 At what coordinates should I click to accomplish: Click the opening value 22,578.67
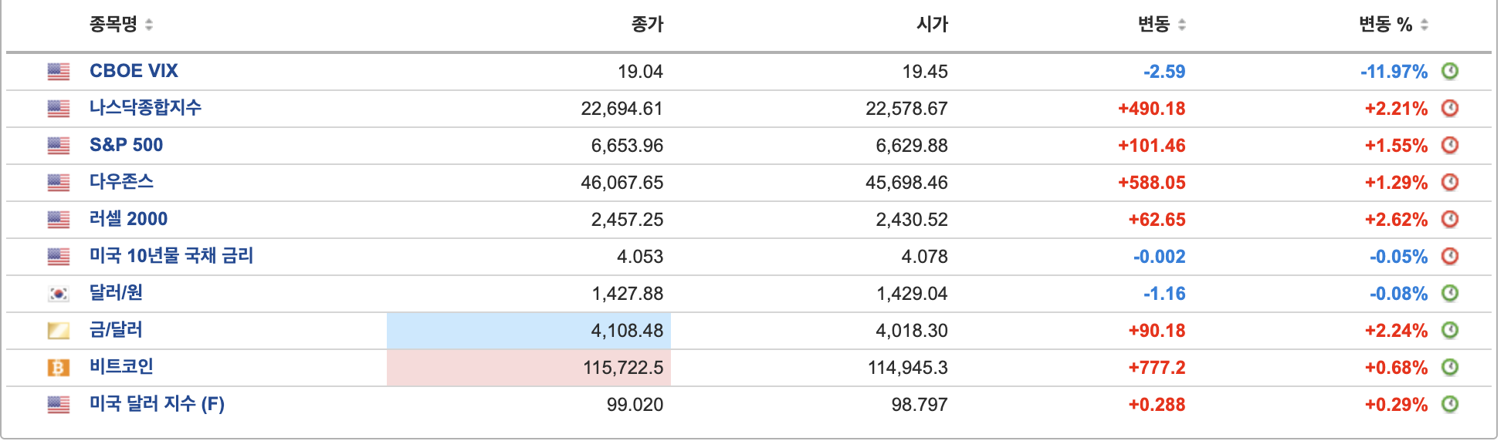click(906, 109)
